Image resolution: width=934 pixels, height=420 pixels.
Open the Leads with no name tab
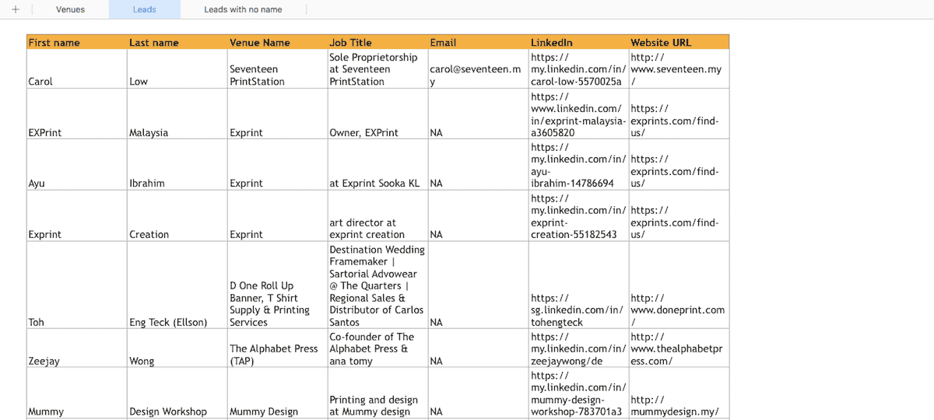pos(243,9)
